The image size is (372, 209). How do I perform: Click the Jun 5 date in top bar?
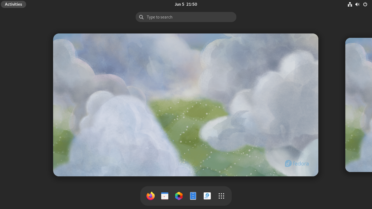(x=179, y=4)
